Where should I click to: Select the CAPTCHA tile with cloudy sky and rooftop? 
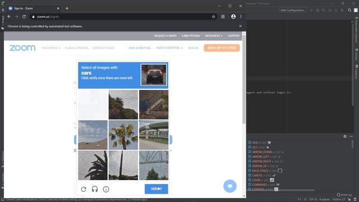click(x=93, y=135)
